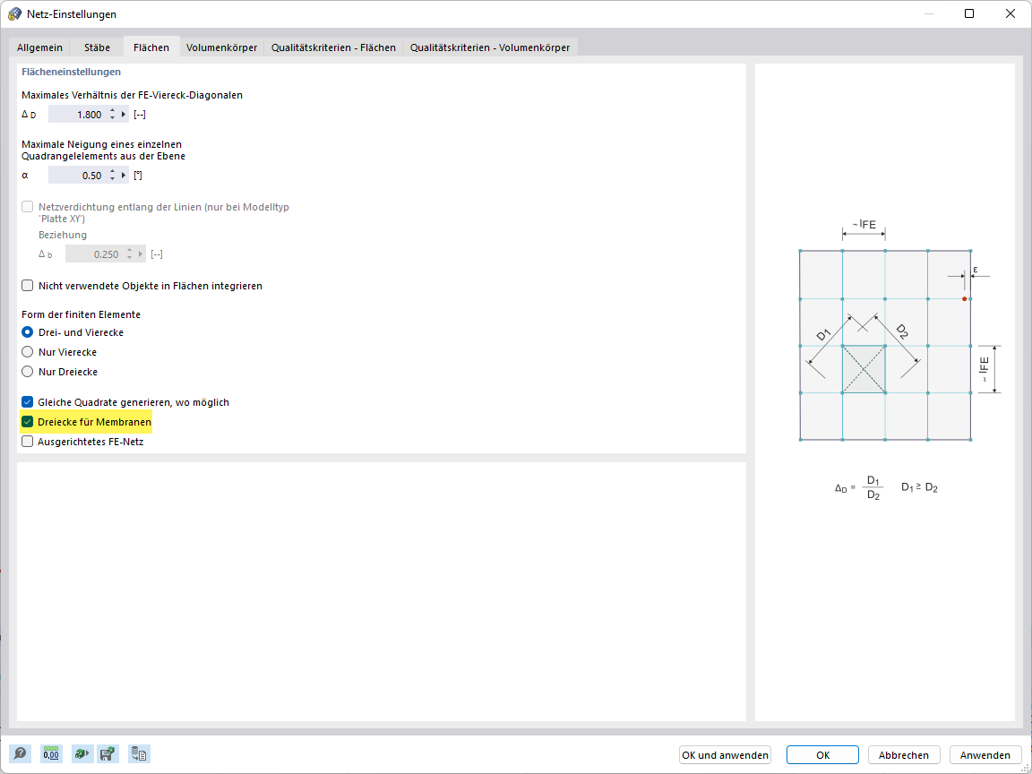1032x774 pixels.
Task: Enable Nicht verwendete Objekte in Flächen integrieren
Action: (x=28, y=286)
